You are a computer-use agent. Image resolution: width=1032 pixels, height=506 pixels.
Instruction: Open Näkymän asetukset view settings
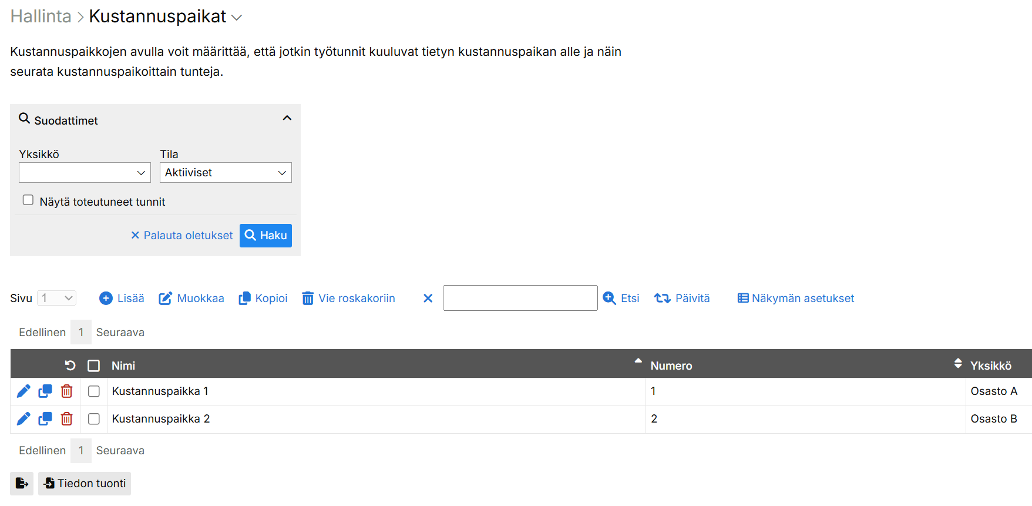pyautogui.click(x=796, y=299)
